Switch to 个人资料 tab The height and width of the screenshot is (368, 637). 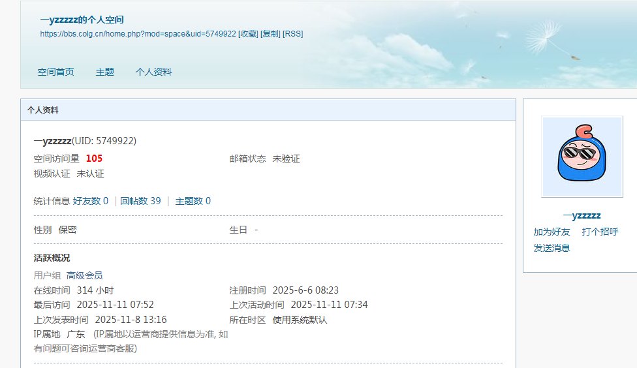pos(153,72)
